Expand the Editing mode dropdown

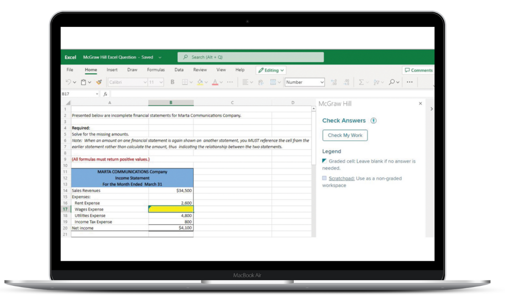pyautogui.click(x=271, y=70)
